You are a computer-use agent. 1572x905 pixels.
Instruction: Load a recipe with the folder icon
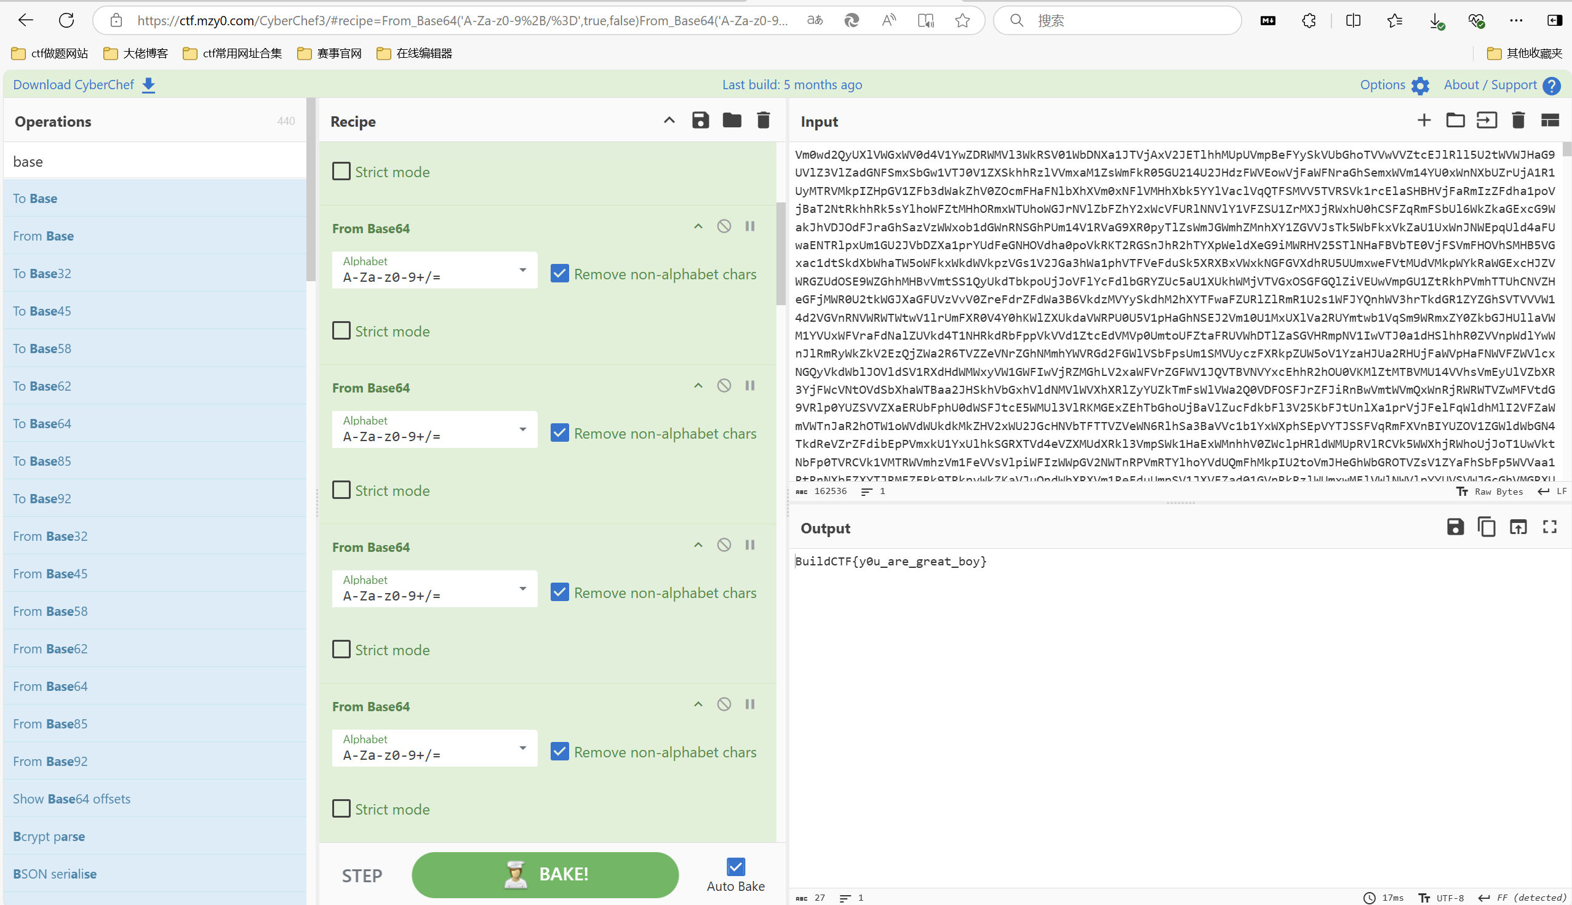732,121
